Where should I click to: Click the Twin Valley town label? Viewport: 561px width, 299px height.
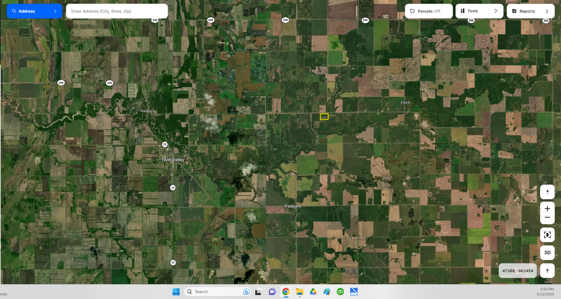[172, 160]
